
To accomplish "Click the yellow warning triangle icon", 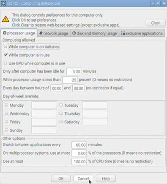I will pyautogui.click(x=5, y=19).
